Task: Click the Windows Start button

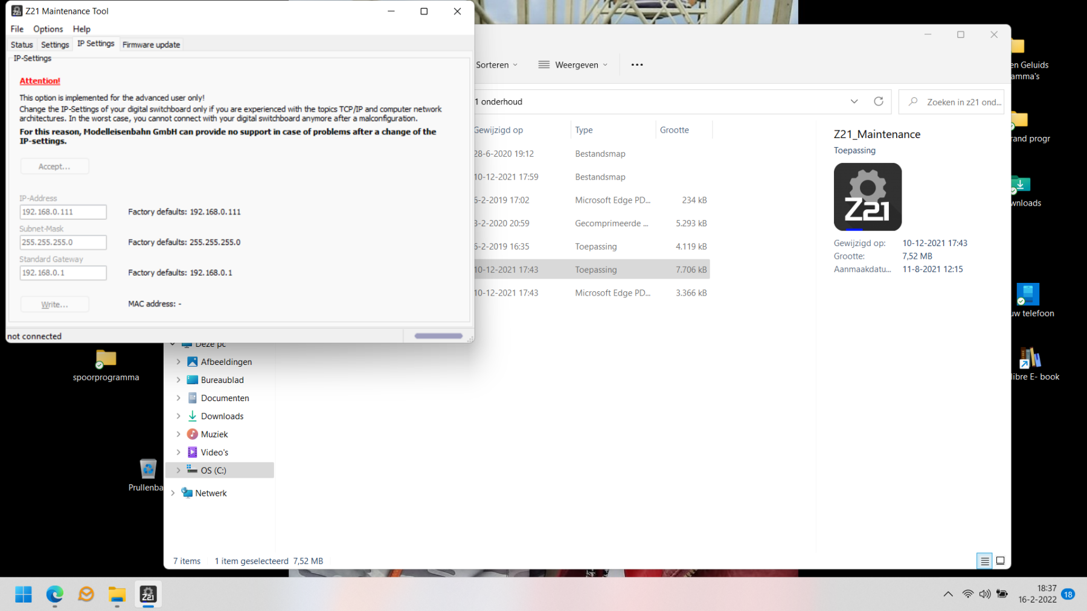Action: [x=24, y=594]
